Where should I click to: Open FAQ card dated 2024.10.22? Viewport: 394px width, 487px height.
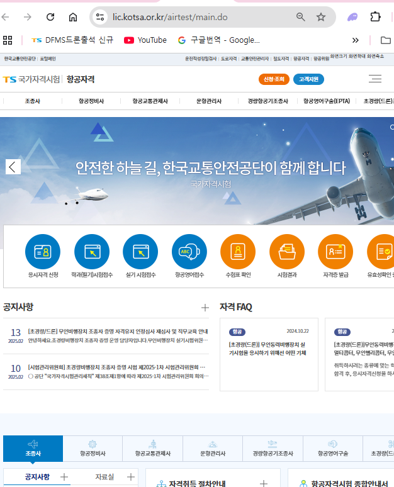269,354
